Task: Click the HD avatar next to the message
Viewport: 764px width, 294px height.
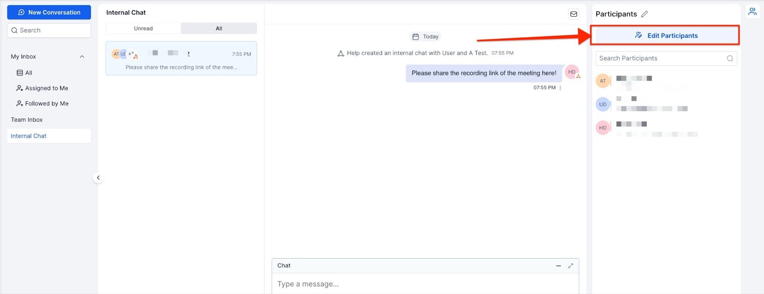Action: coord(572,72)
